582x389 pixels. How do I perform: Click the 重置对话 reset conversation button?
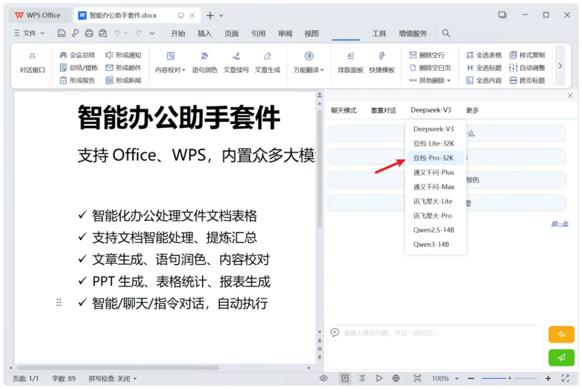click(x=383, y=110)
